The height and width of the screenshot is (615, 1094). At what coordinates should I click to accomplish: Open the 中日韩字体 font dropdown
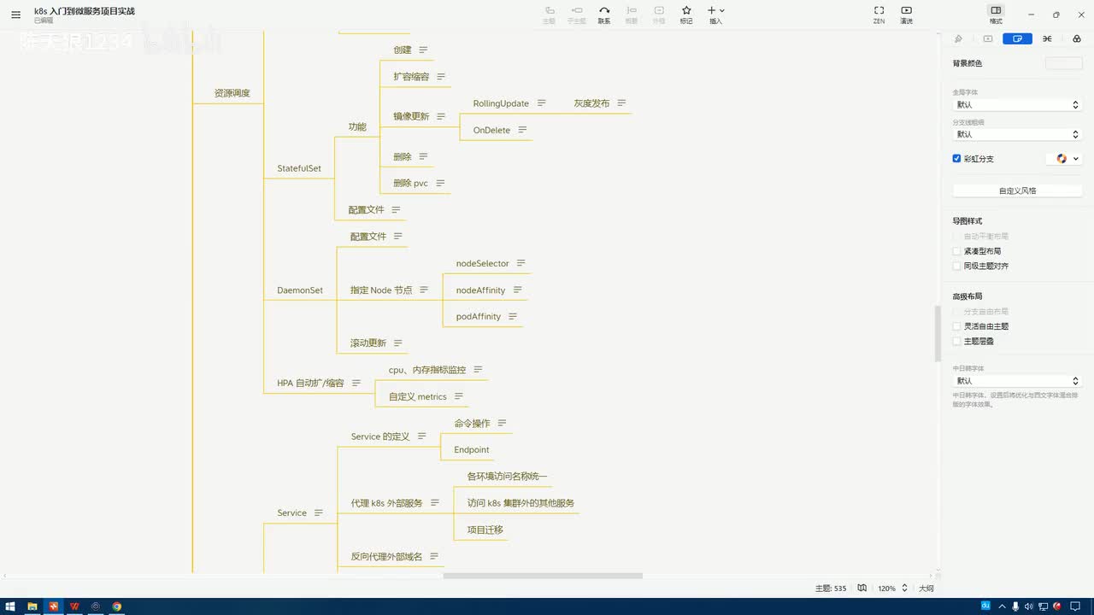point(1017,381)
